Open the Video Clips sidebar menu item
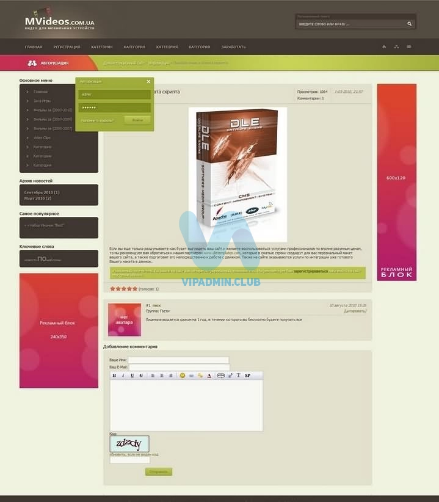Viewport: 439px width, 502px height. (42, 137)
